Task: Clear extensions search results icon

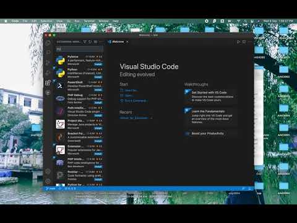Action: tap(96, 42)
